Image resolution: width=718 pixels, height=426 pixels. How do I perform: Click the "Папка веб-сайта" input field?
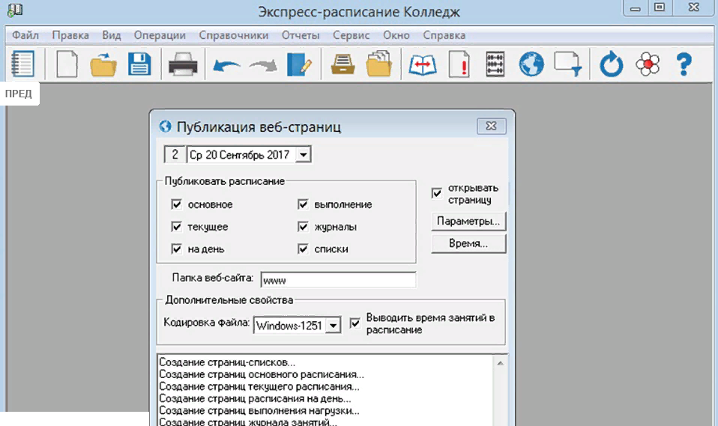337,279
